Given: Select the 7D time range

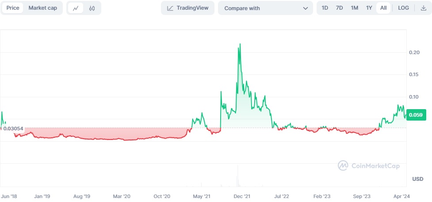Looking at the screenshot, I should pos(340,8).
